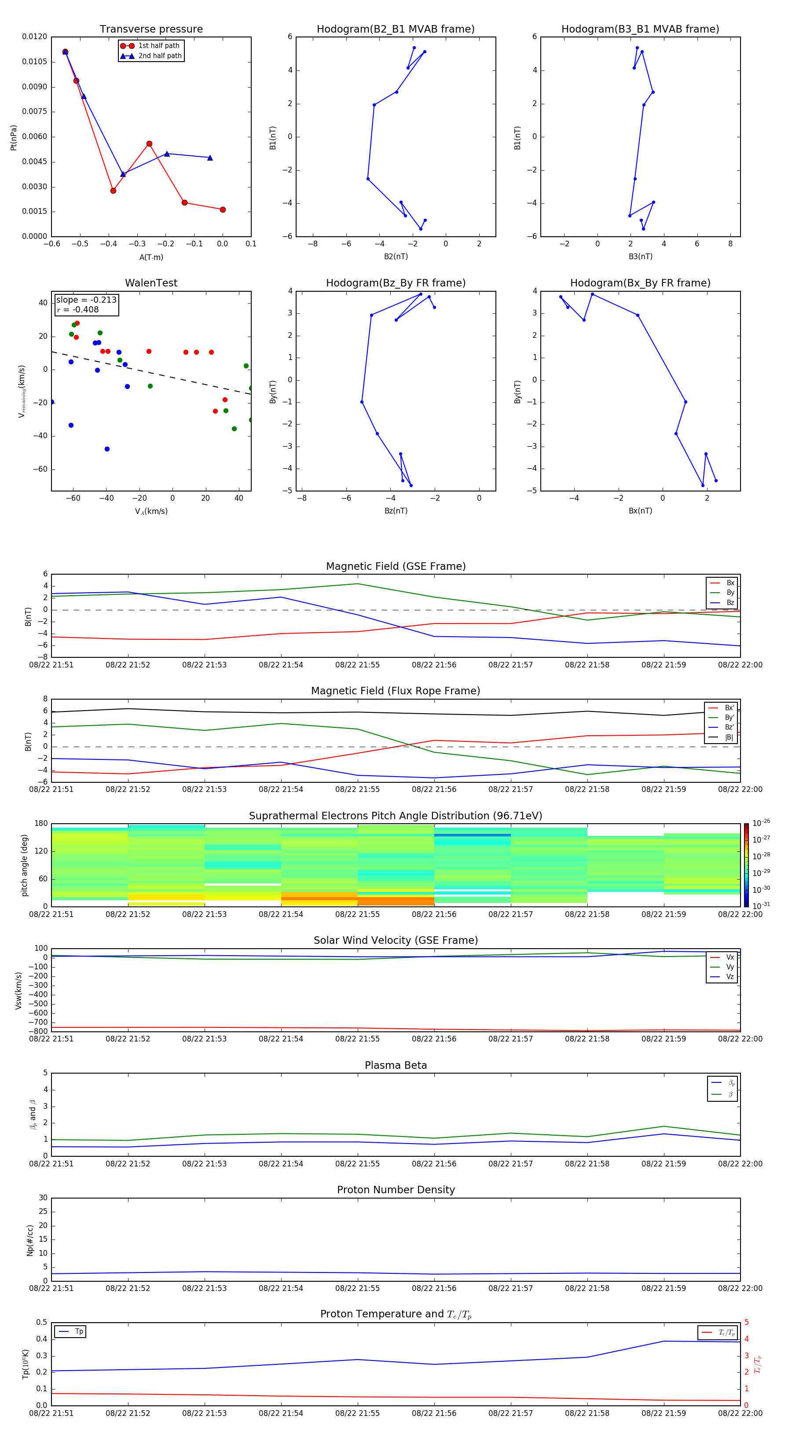Select "Vz" in the solar wind legend
The width and height of the screenshot is (792, 1452).
pyautogui.click(x=722, y=977)
